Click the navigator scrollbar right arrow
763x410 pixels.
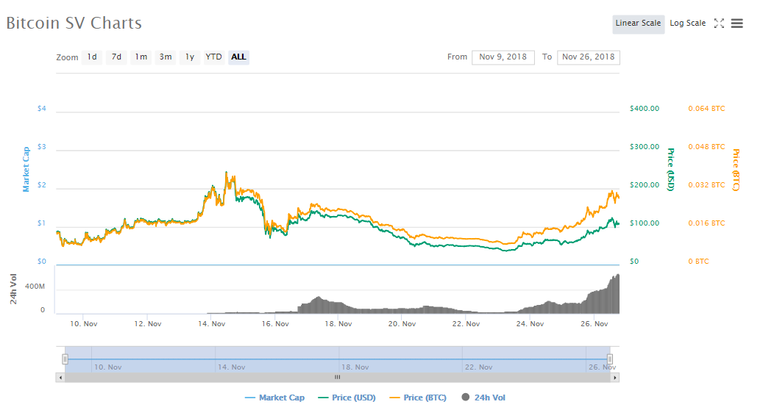(x=615, y=378)
